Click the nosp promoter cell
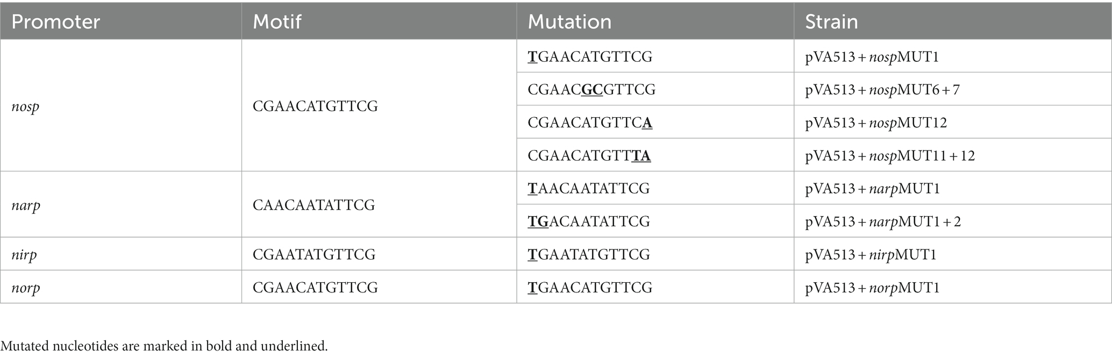Screen dimensions: 1112x358 pos(25,106)
